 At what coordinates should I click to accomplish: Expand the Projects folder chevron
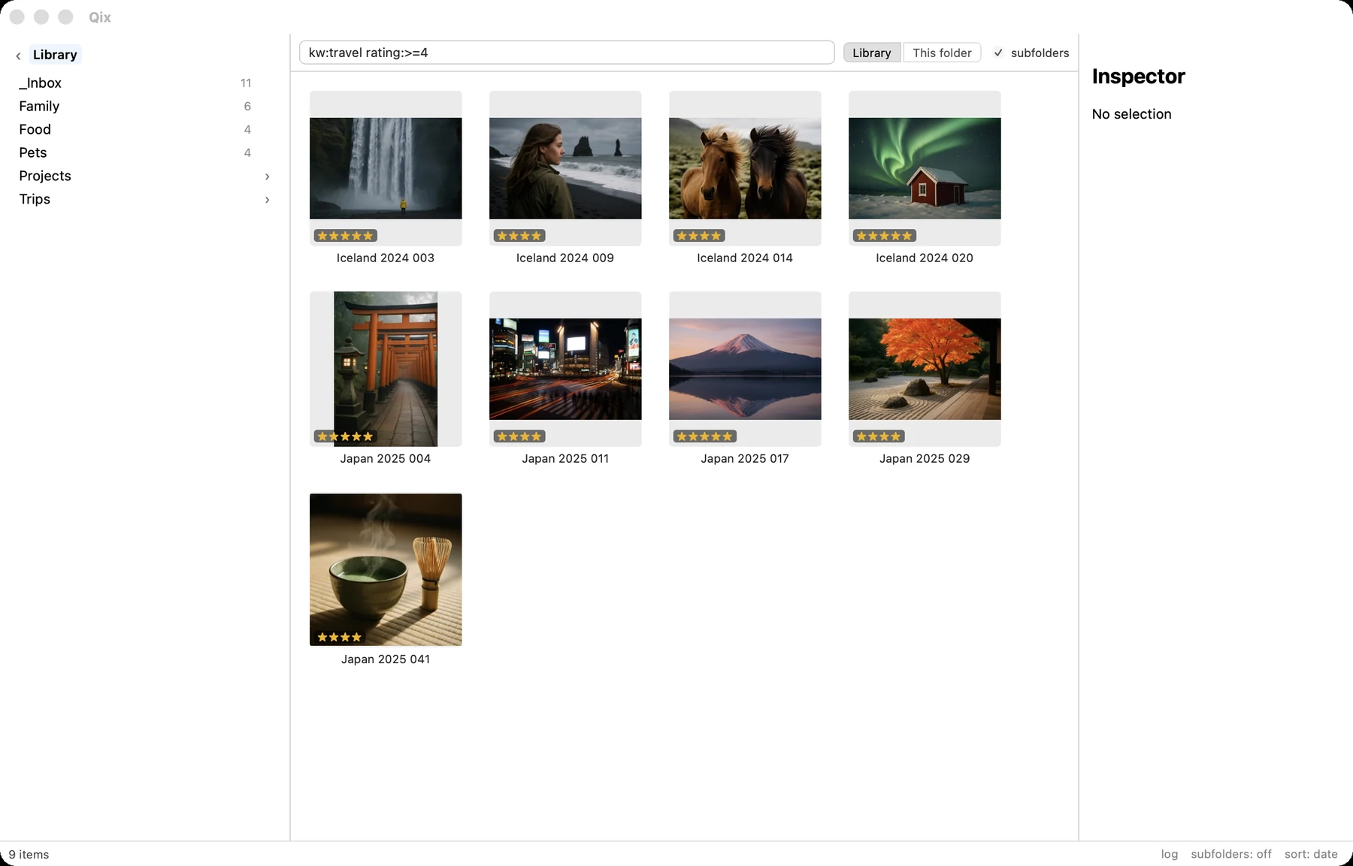(x=267, y=177)
